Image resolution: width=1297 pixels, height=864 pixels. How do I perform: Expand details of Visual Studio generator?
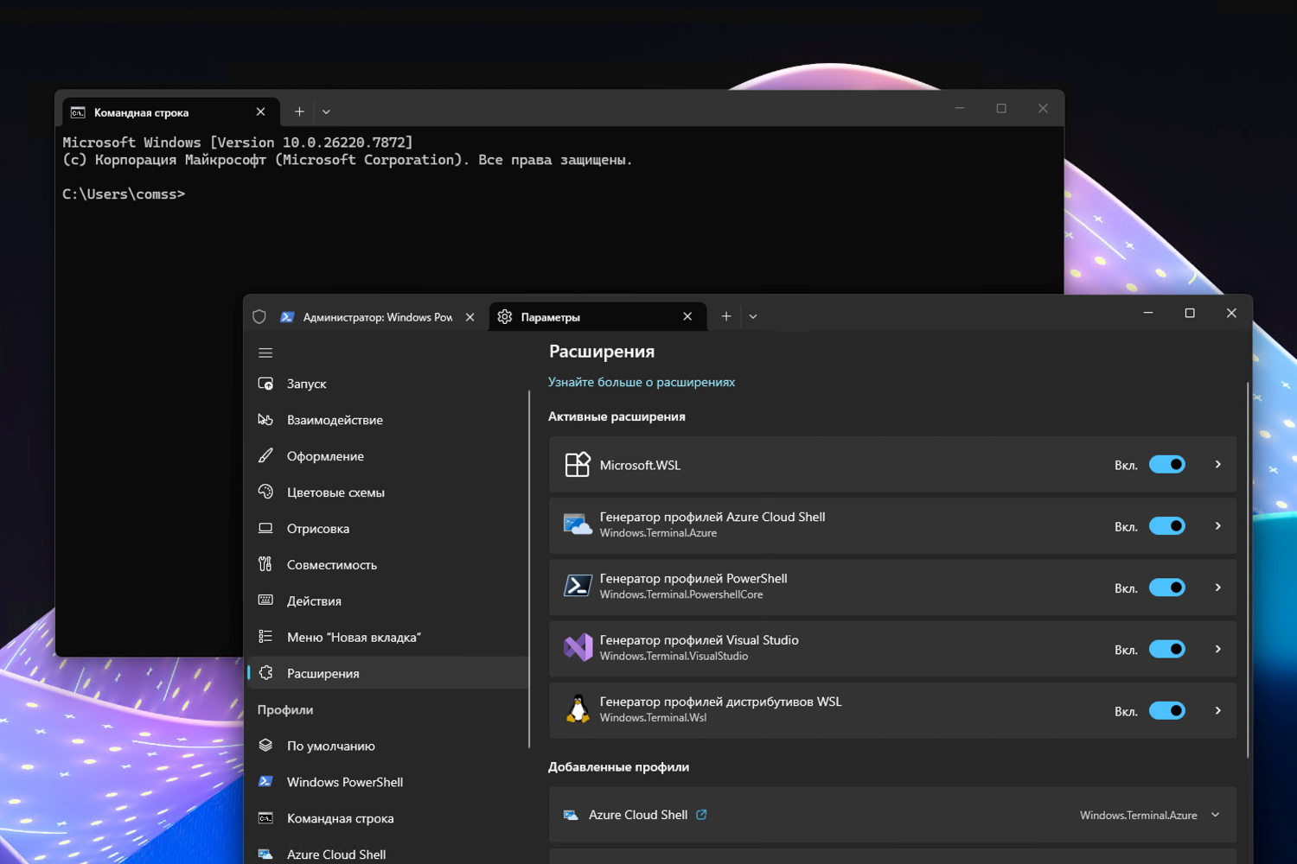(x=1217, y=648)
